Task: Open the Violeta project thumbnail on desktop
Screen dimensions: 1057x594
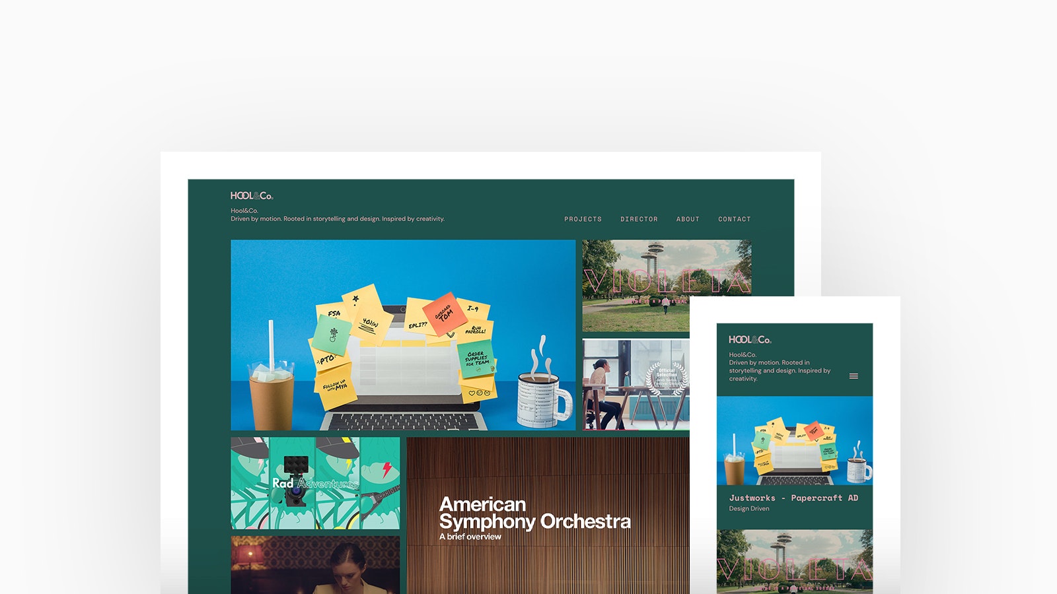Action: point(667,286)
